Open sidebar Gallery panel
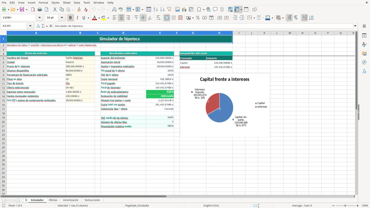This screenshot has height=208, width=370. pyautogui.click(x=364, y=53)
